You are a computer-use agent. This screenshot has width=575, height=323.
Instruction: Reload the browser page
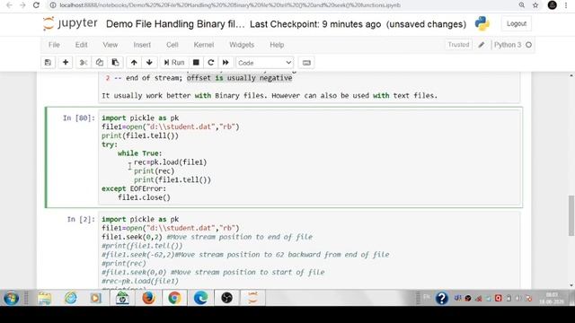(x=36, y=5)
